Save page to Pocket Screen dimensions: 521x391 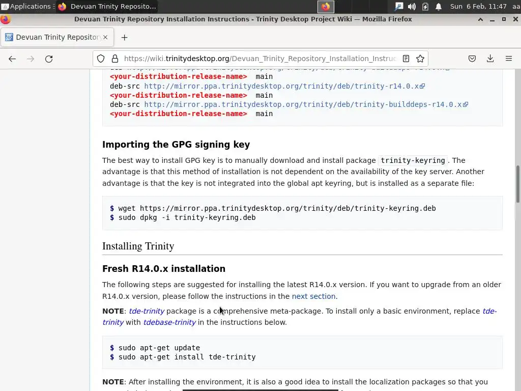472,59
